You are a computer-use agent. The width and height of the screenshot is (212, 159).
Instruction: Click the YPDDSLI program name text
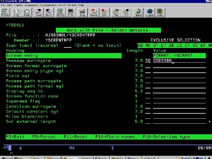point(15,25)
